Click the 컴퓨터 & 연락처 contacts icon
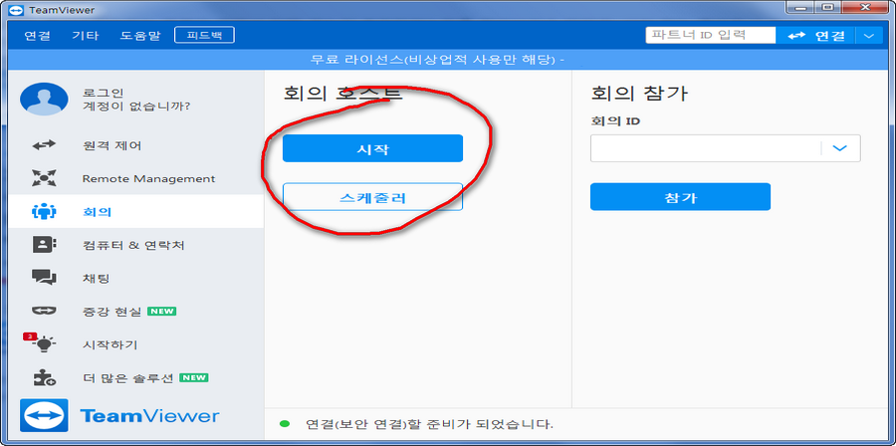The image size is (896, 446). pyautogui.click(x=44, y=245)
